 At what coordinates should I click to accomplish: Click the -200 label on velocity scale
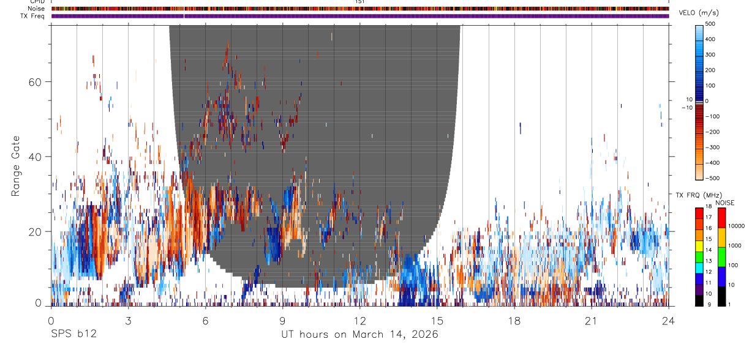[x=714, y=132]
